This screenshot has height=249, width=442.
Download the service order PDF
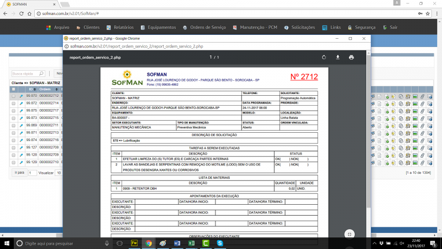338,57
